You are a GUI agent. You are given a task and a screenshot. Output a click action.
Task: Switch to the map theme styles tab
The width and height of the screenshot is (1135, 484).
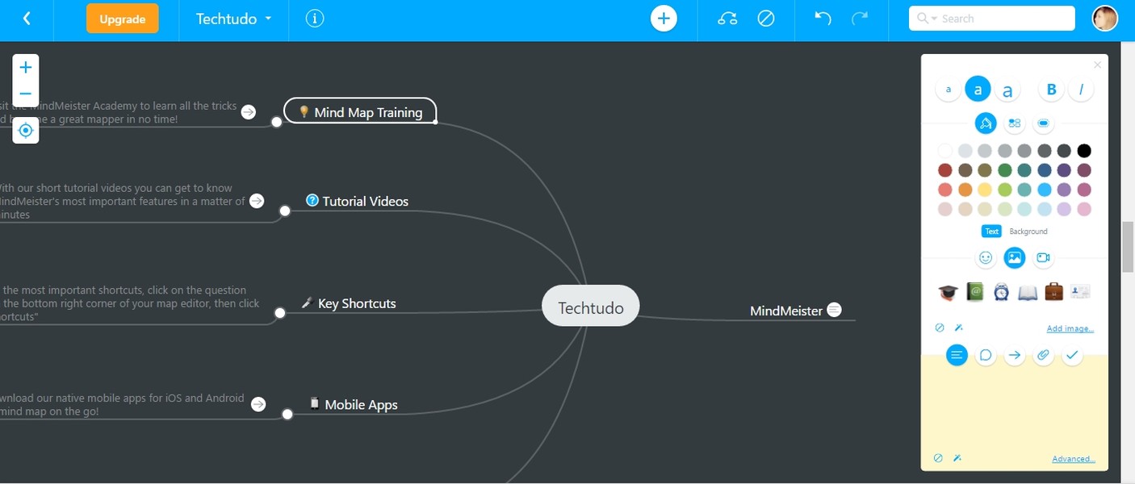click(x=1015, y=123)
